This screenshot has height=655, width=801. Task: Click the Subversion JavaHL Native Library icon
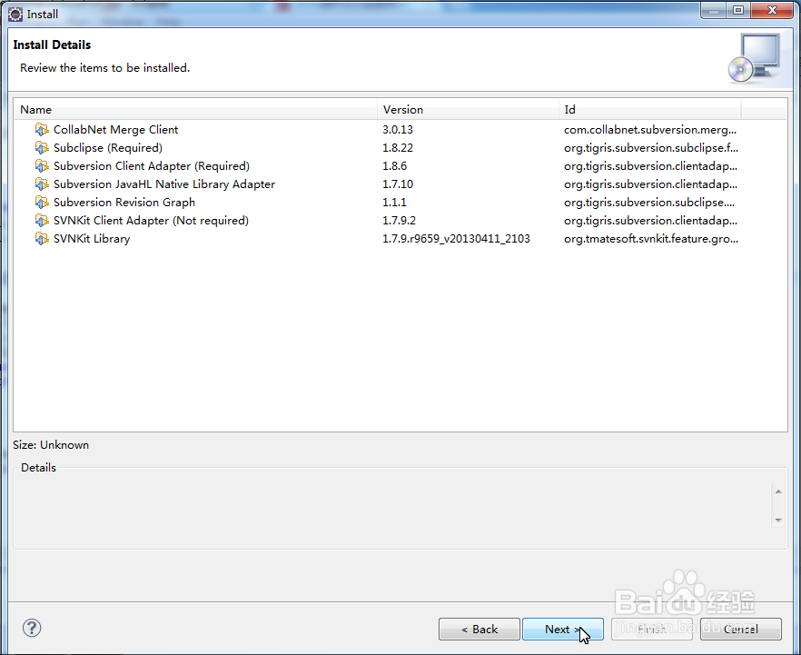tap(42, 184)
